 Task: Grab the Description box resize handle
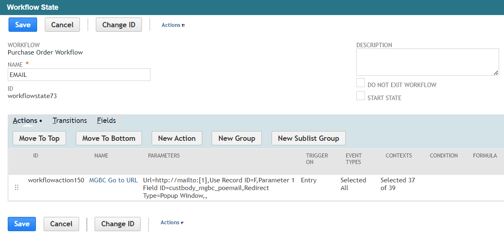tap(496, 72)
